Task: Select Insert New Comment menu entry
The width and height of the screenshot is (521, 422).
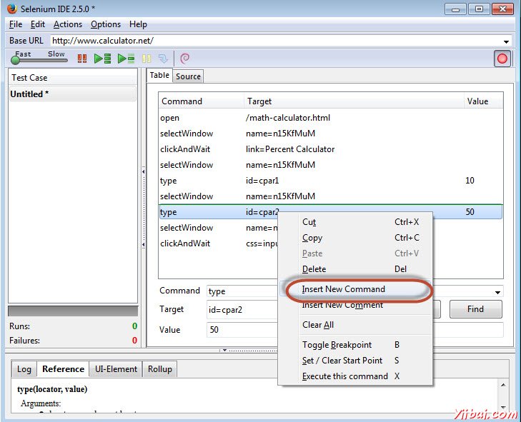Action: pos(355,305)
